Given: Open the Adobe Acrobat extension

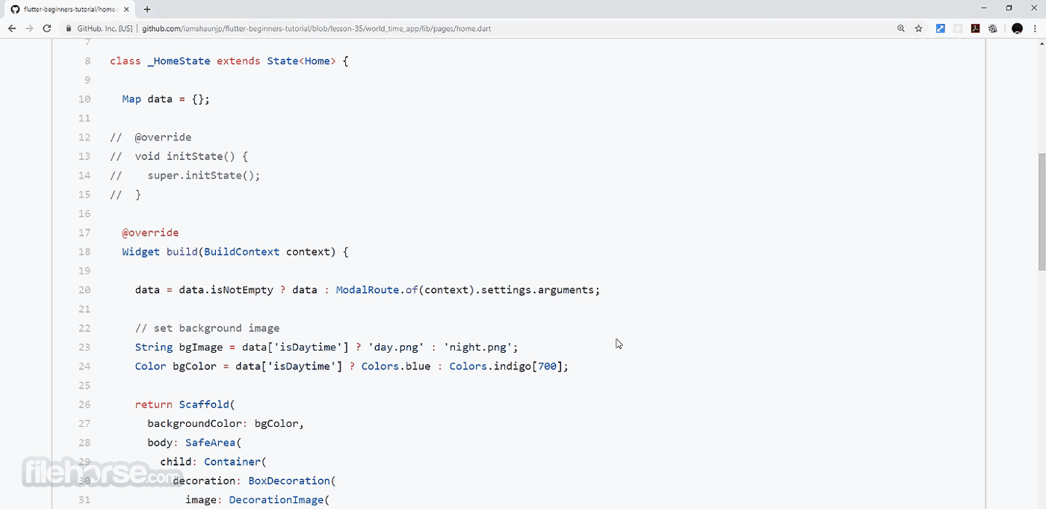Looking at the screenshot, I should click(975, 28).
